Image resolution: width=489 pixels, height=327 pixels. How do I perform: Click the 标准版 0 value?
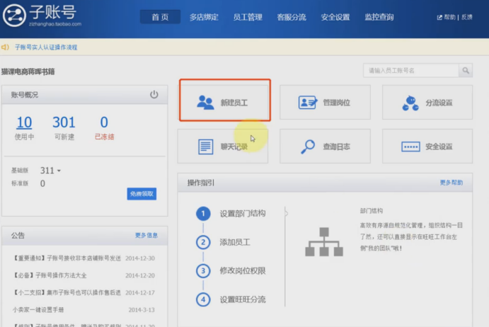click(42, 183)
